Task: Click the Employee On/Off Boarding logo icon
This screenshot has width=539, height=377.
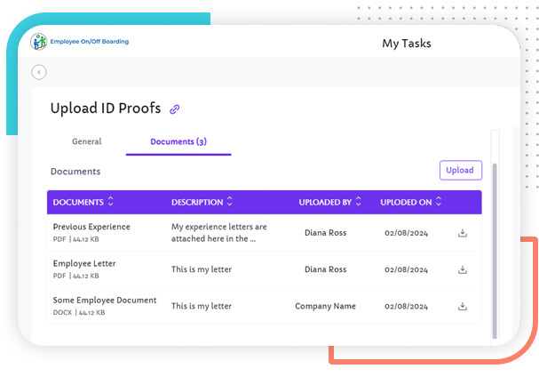Action: [x=39, y=42]
